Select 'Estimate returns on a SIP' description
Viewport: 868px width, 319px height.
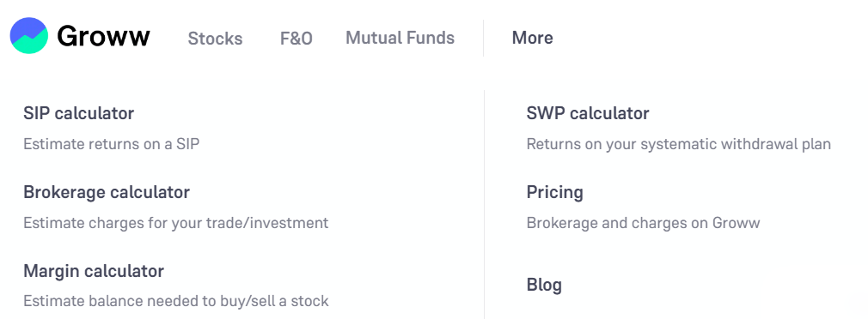click(111, 144)
